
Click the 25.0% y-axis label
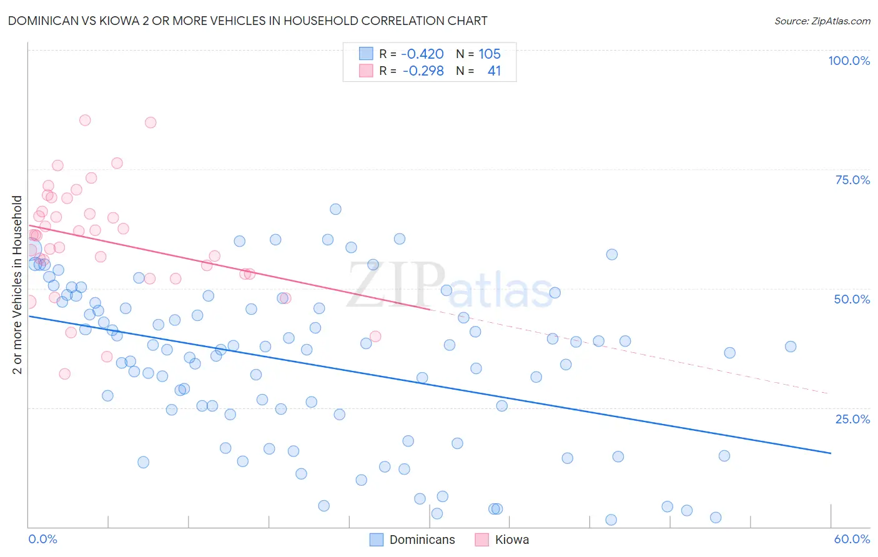point(852,418)
